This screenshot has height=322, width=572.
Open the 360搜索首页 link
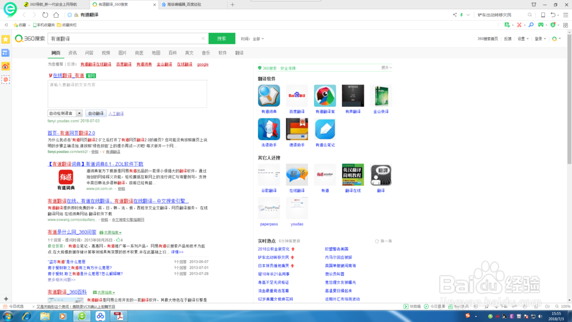487,39
